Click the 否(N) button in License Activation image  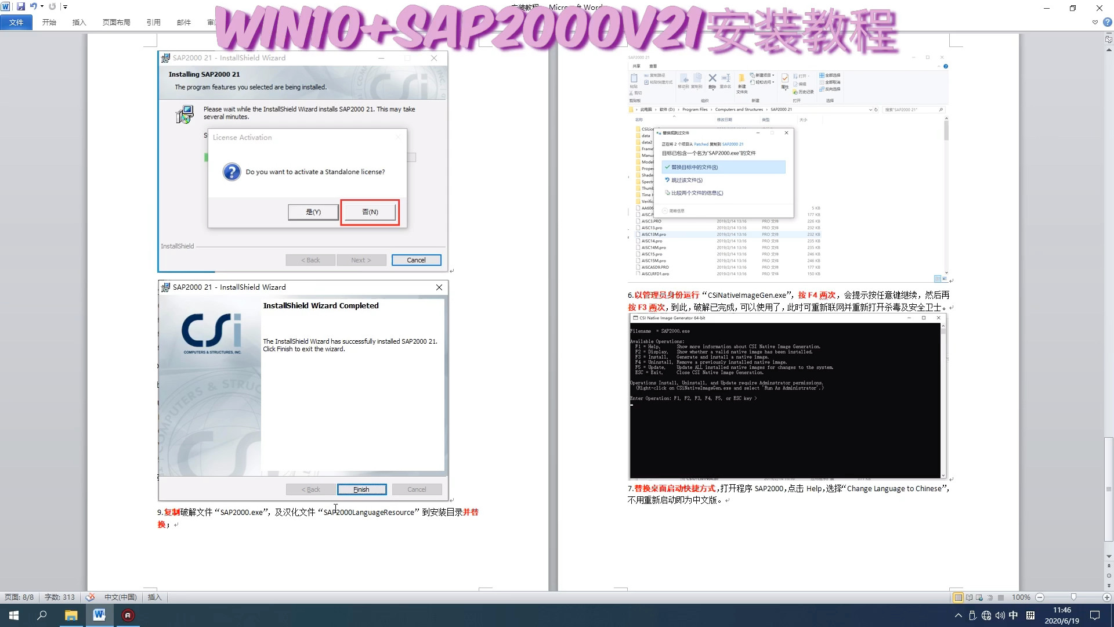coord(370,212)
